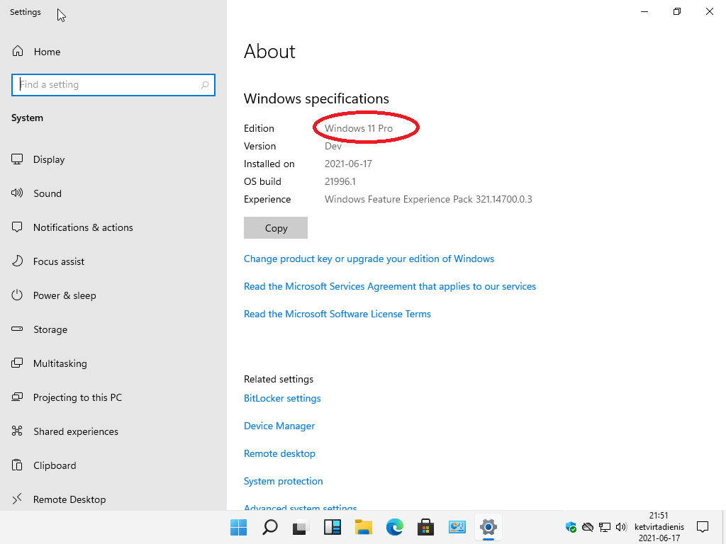
Task: Read the Microsoft Software License Terms
Action: pos(337,314)
